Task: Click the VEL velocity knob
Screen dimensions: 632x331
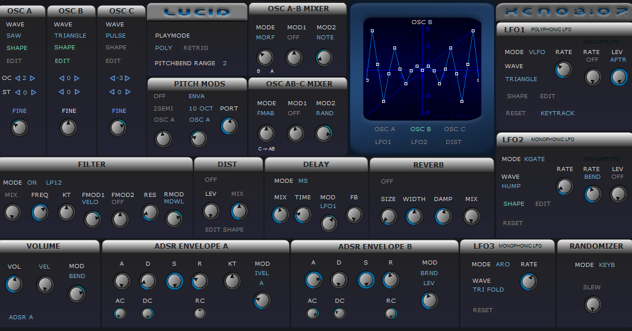Action: pos(45,284)
